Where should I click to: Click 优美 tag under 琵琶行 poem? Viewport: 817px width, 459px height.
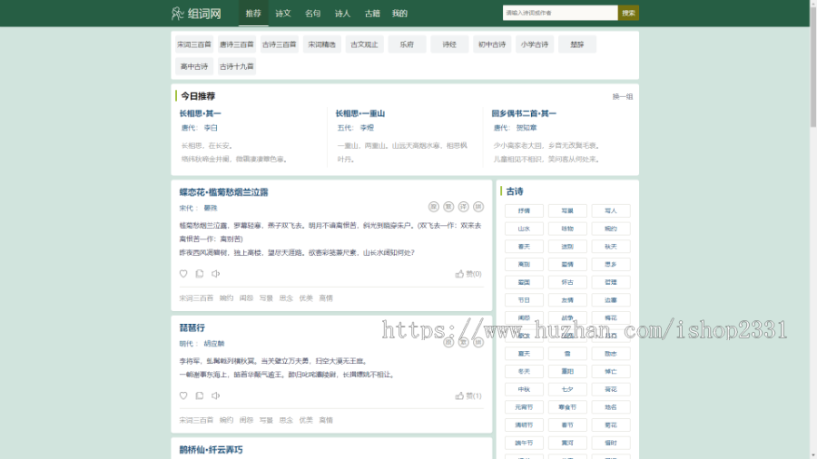pyautogui.click(x=306, y=420)
